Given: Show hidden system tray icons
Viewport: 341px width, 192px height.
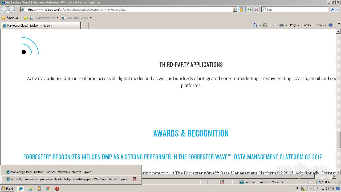Looking at the screenshot, I should point(297,189).
